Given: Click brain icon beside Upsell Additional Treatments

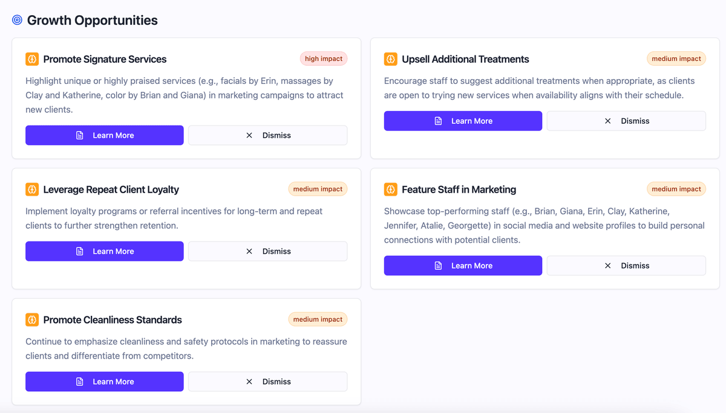Looking at the screenshot, I should pos(391,59).
